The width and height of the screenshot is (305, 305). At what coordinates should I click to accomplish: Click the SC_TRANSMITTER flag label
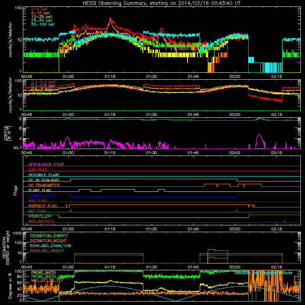44,185
